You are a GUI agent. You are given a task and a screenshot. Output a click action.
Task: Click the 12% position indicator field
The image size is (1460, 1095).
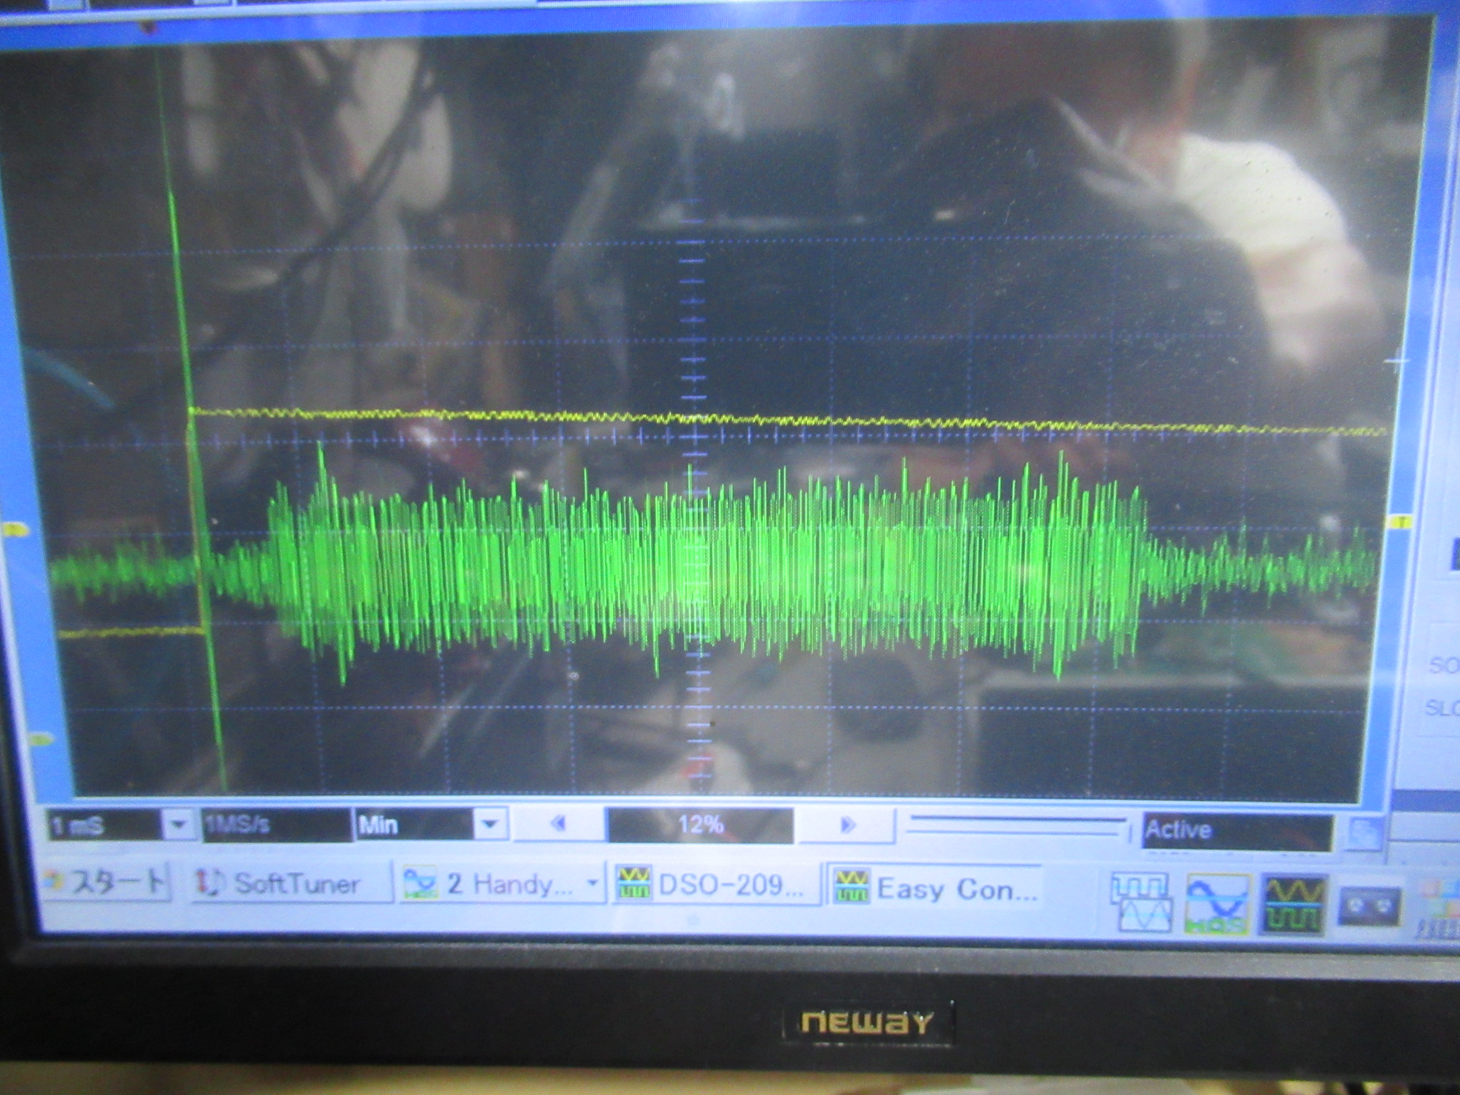pos(700,825)
